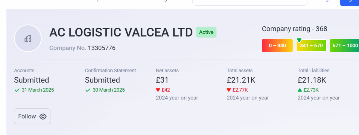Open the Login link

pos(326,1)
